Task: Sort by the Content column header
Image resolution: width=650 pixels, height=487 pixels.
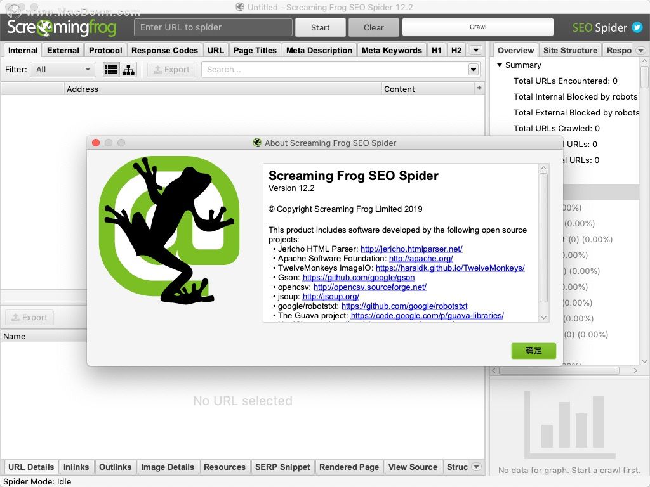Action: tap(428, 89)
